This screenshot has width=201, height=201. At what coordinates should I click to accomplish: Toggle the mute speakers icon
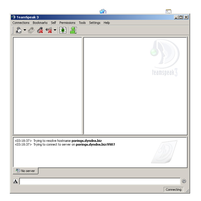pyautogui.click(x=49, y=30)
